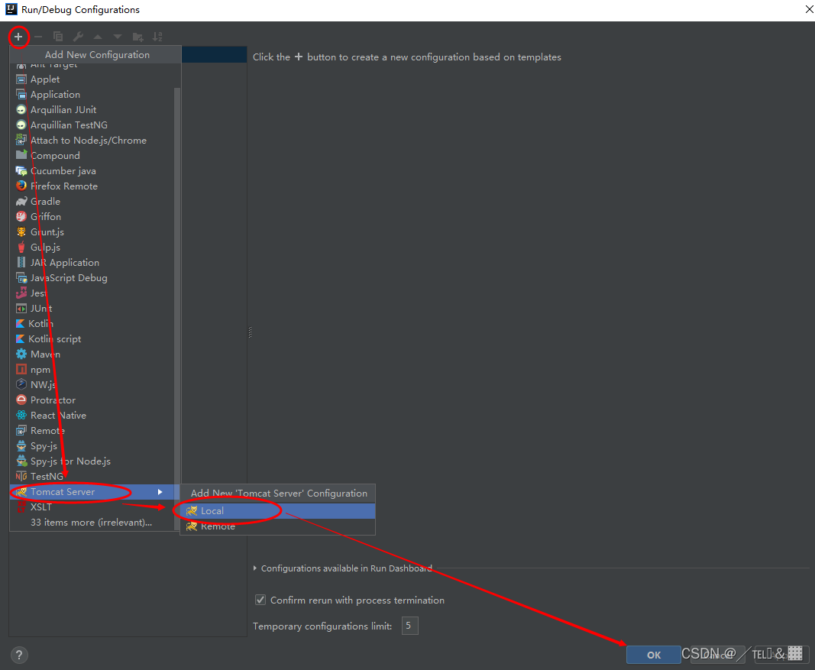Viewport: 815px width, 670px height.
Task: Select the Maven configuration type
Action: (x=46, y=354)
